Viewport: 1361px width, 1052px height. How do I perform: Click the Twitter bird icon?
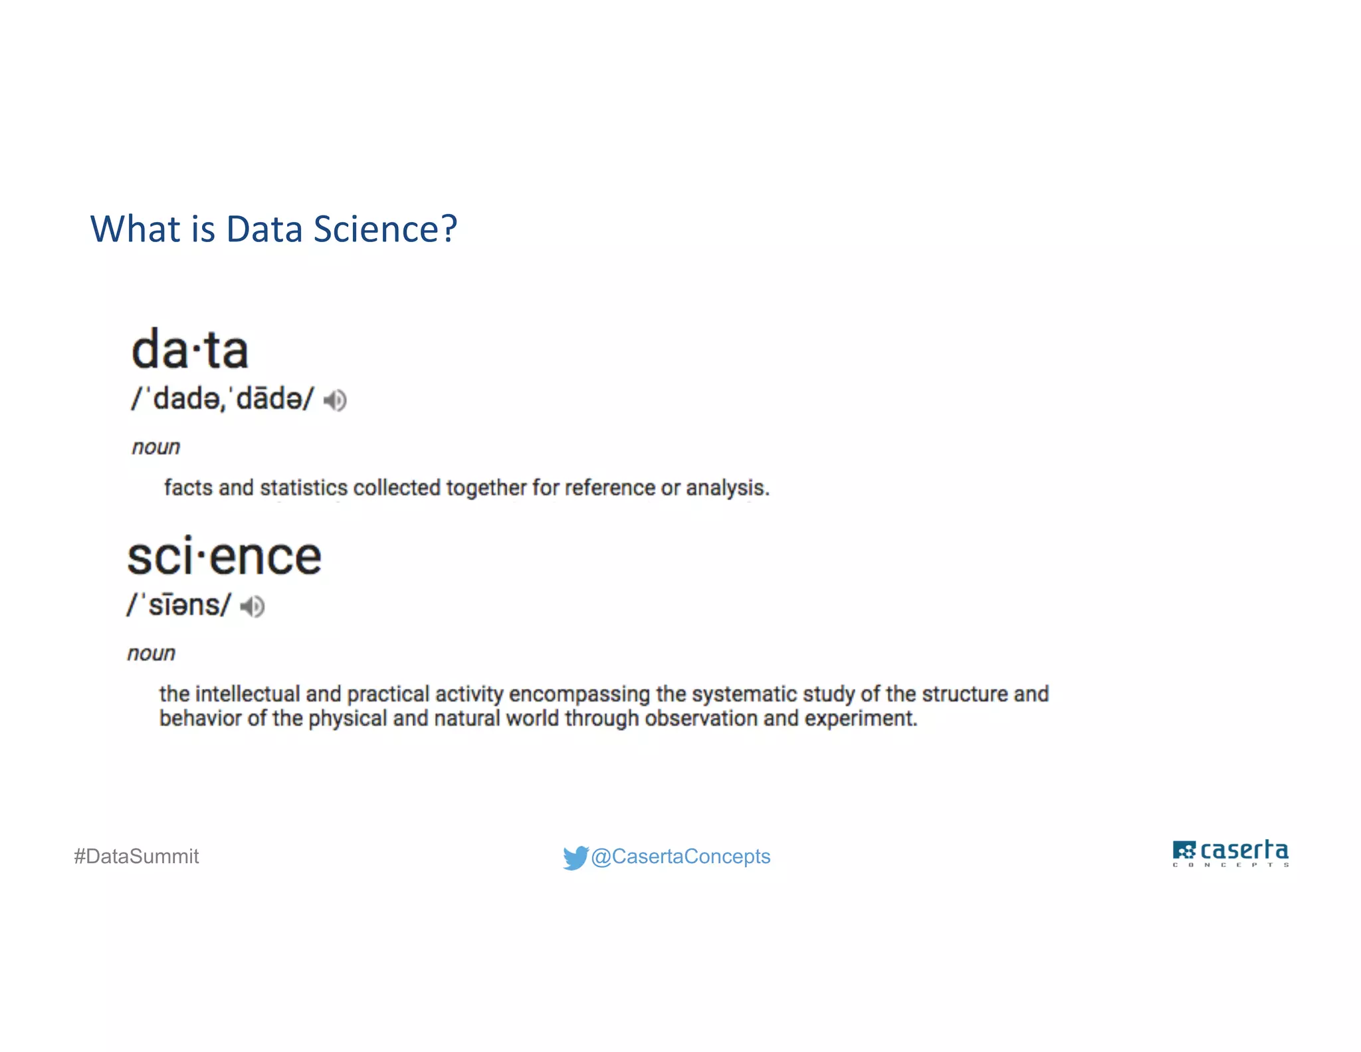[x=575, y=857]
